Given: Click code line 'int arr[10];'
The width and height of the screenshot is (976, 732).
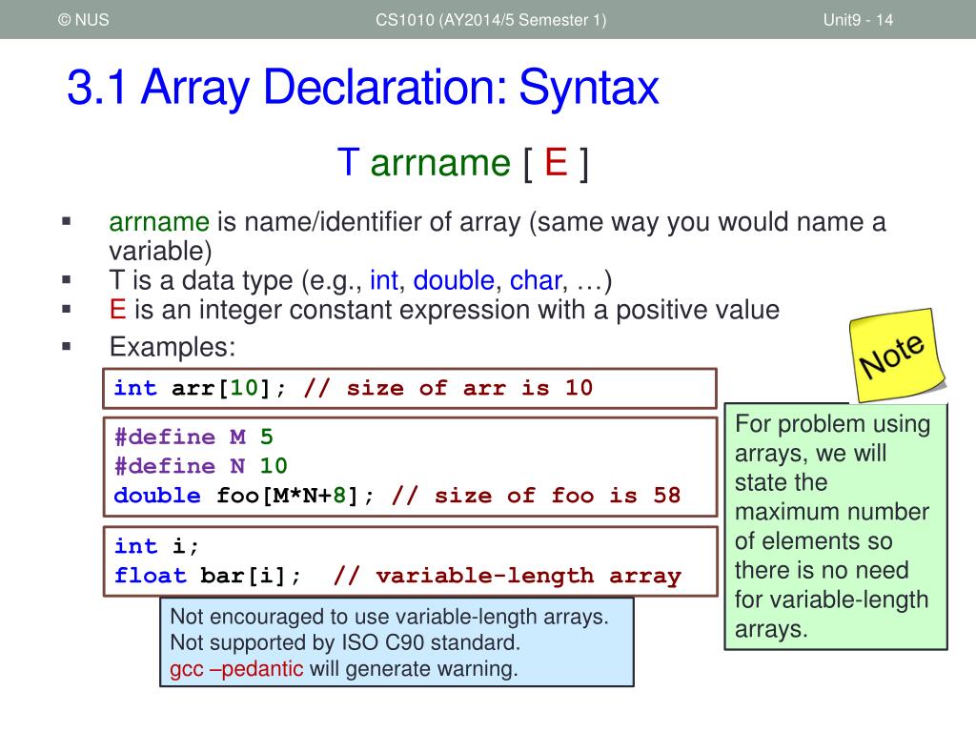Looking at the screenshot, I should [x=200, y=389].
